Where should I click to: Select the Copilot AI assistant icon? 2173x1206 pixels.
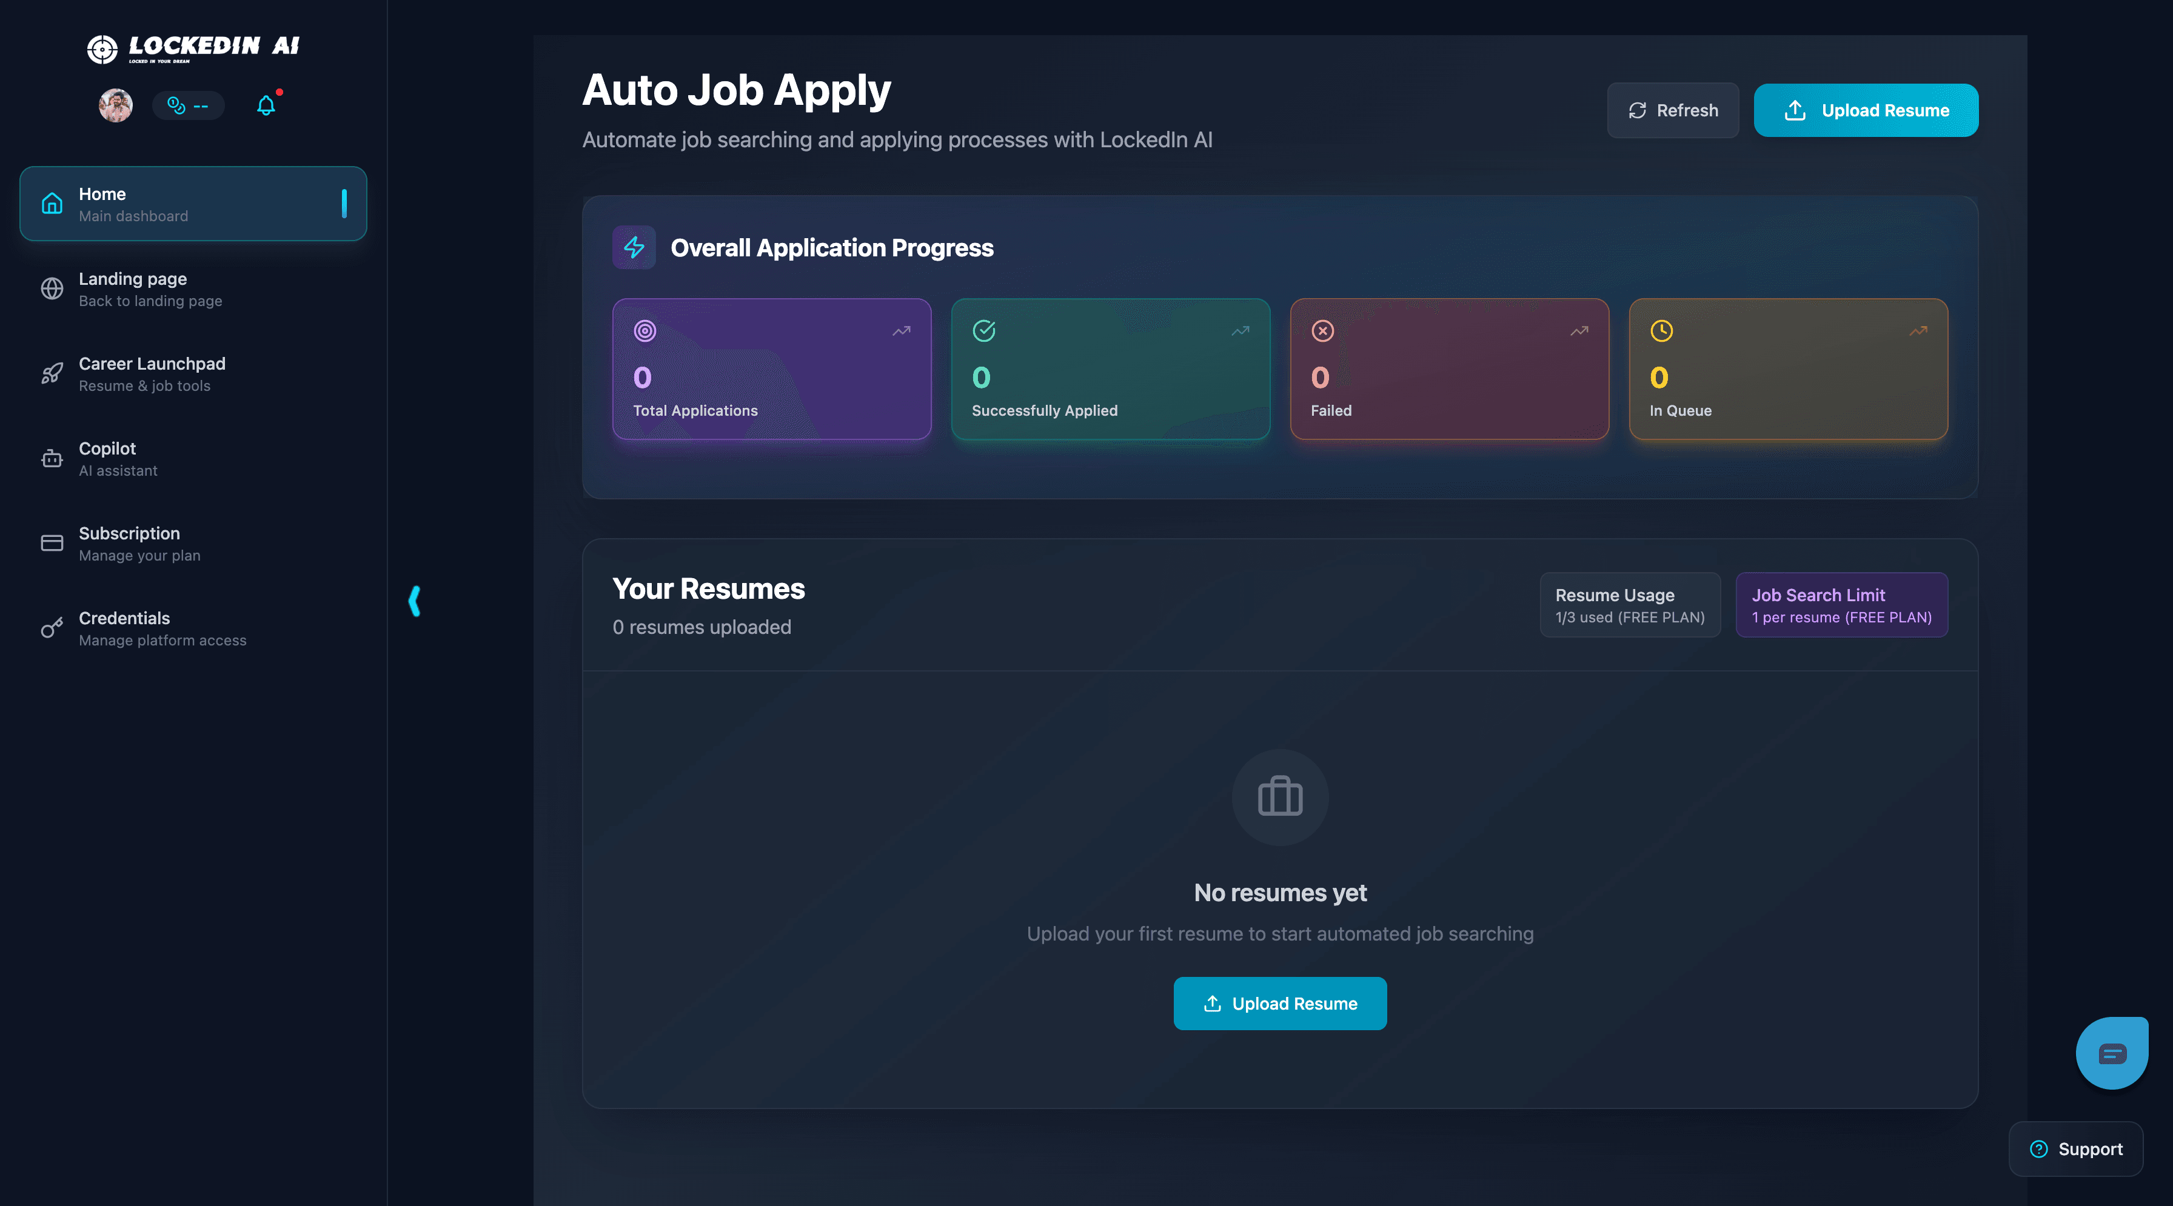coord(52,458)
